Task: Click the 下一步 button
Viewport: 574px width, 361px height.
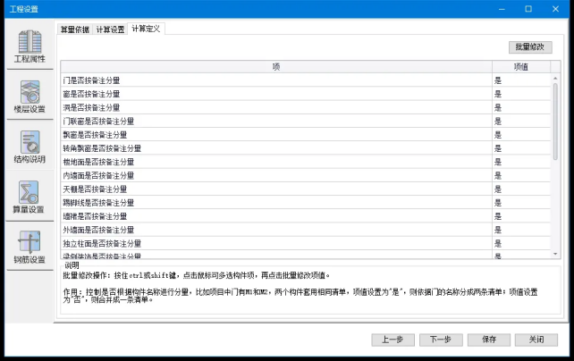Action: [441, 340]
